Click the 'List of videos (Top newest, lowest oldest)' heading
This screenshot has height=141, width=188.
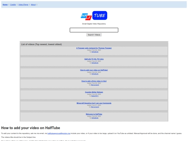[41, 44]
